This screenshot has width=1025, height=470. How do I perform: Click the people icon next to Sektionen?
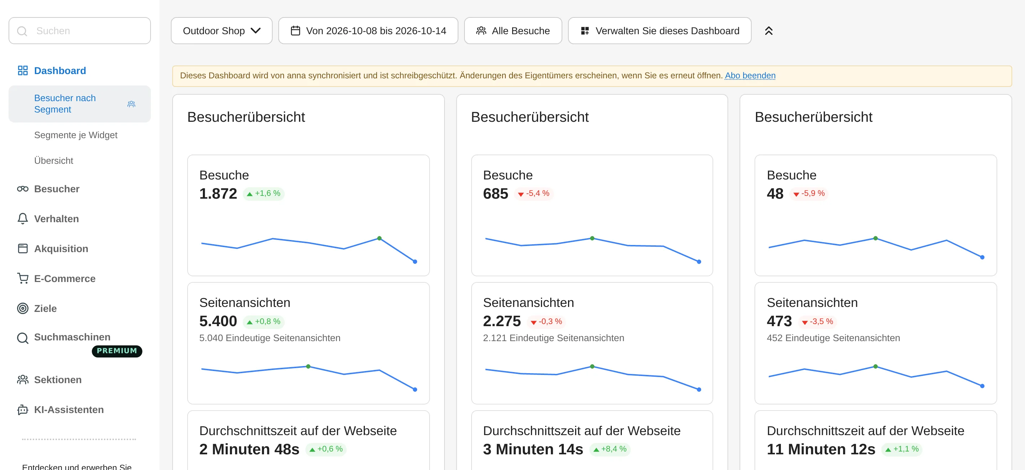coord(23,379)
